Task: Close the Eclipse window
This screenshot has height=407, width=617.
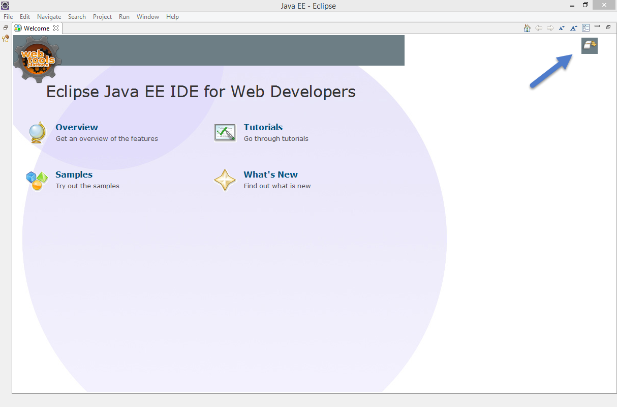Action: pos(604,5)
